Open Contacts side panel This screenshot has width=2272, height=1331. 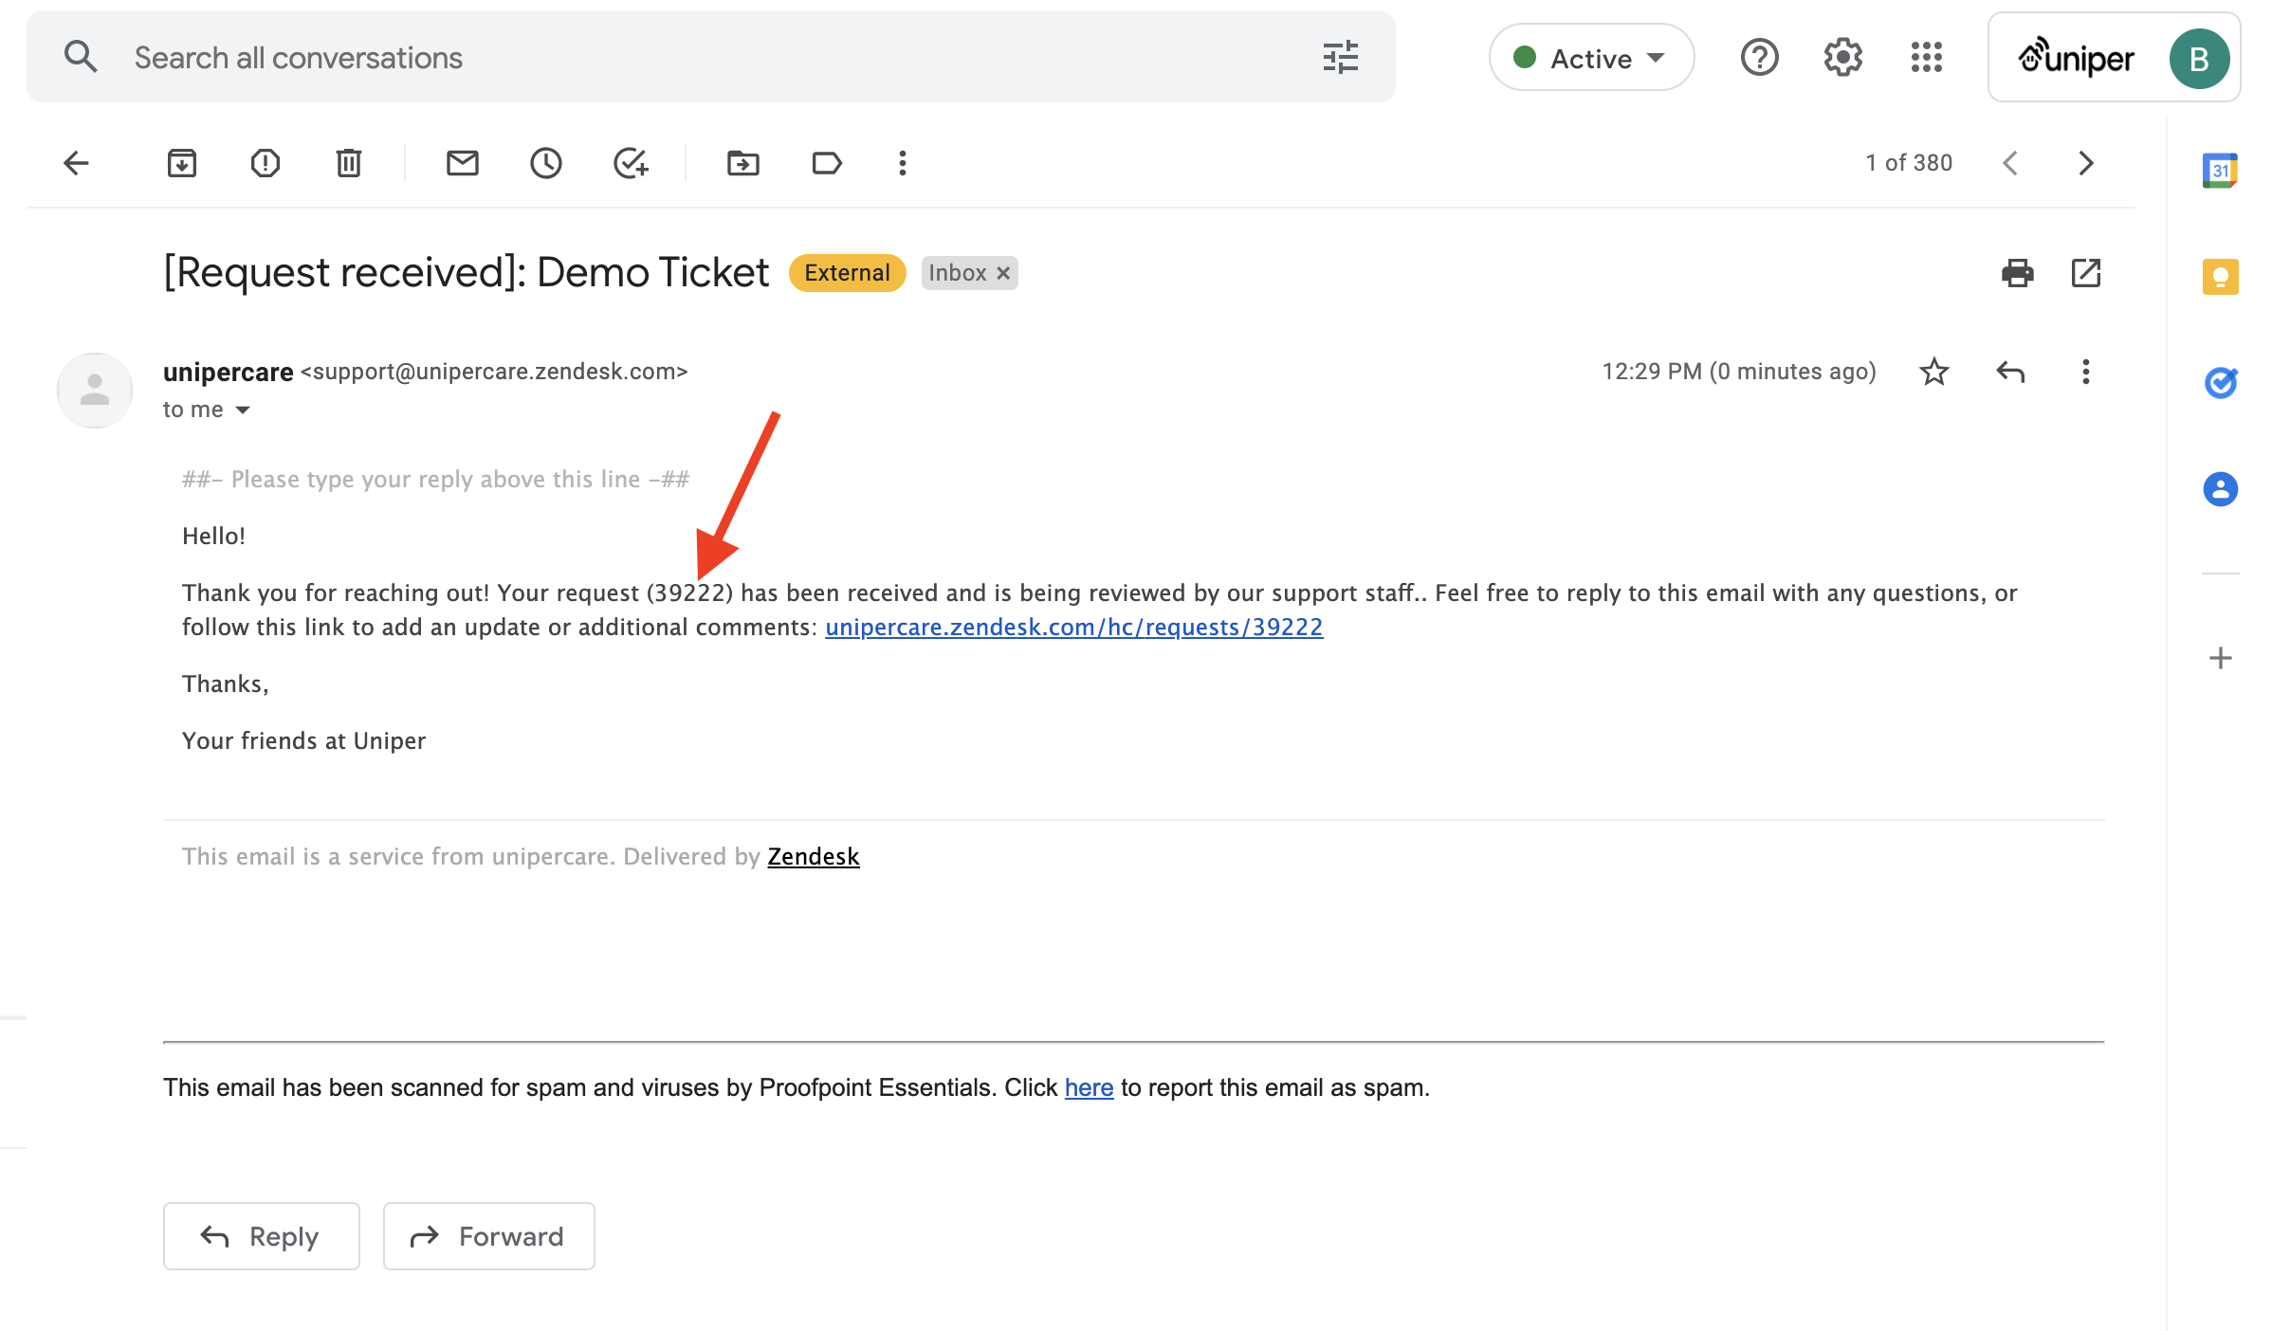point(2220,489)
